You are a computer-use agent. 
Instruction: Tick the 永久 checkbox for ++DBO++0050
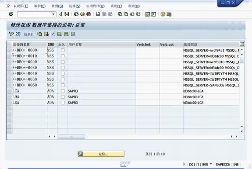63,79
